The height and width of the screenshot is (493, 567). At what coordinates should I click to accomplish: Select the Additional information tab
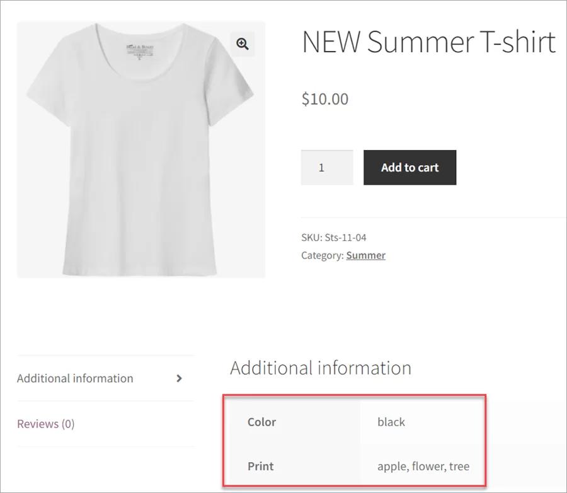75,378
